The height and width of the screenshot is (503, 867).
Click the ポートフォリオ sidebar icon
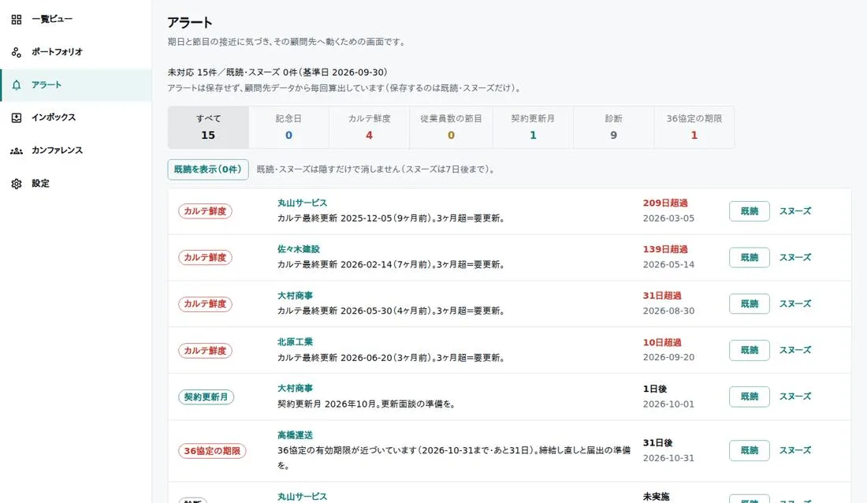coord(16,52)
